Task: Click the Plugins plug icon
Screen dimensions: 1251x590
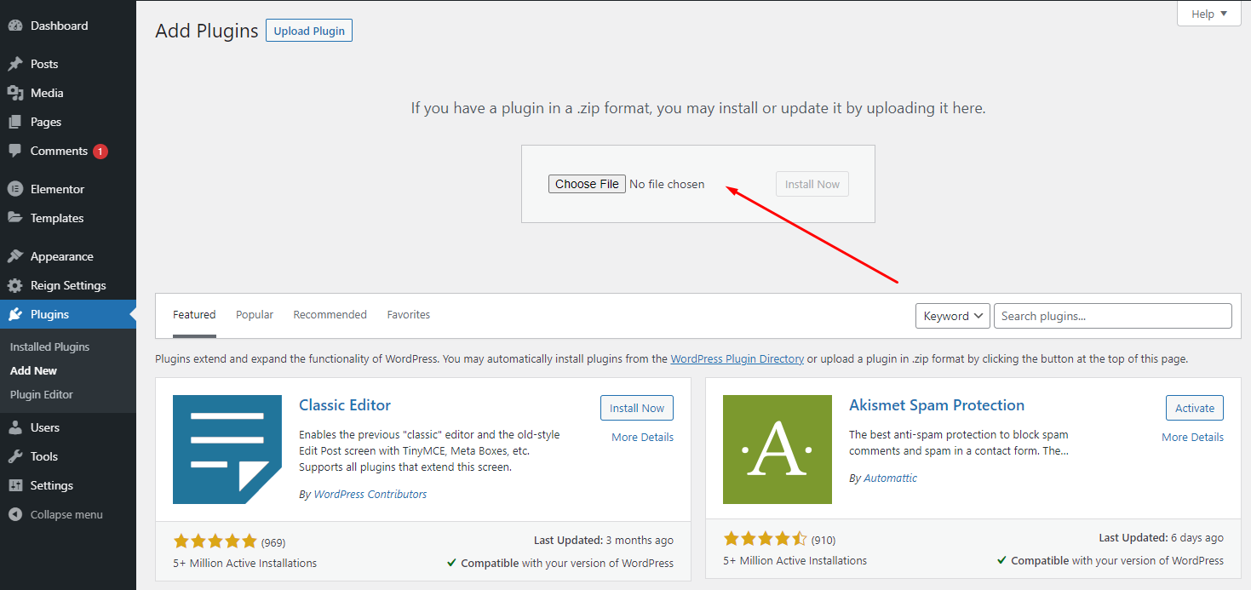Action: pos(15,314)
